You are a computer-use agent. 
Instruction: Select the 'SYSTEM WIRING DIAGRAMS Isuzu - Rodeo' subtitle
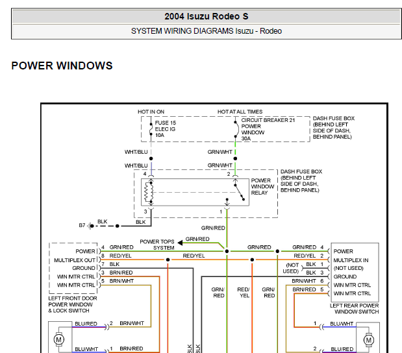tap(207, 31)
